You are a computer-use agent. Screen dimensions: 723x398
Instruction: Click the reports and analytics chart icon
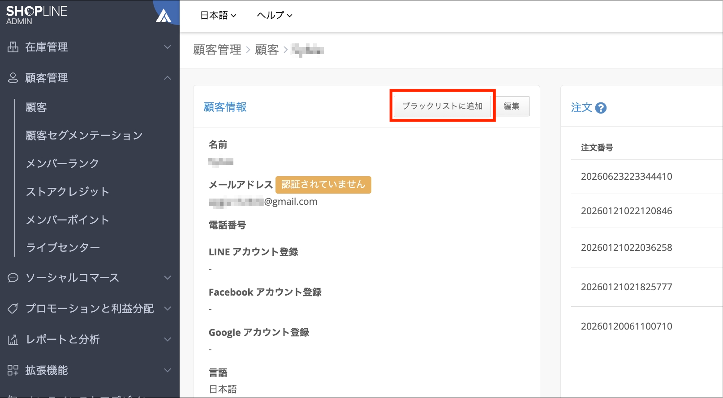pos(13,339)
